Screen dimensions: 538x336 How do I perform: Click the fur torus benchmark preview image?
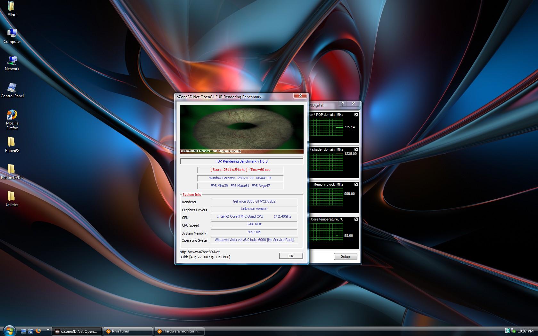[x=242, y=129]
